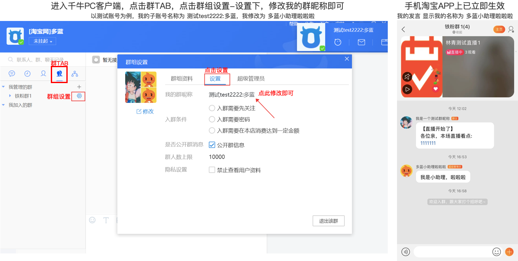Viewport: 518px width, 261px height.
Task: Select 入群需要密码 radio option
Action: coord(212,119)
